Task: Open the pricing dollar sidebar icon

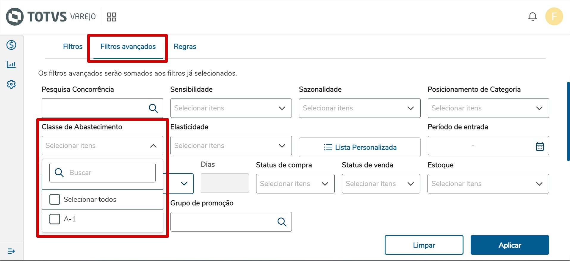Action: pos(11,45)
